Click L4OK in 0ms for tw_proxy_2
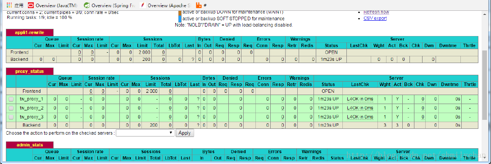Viewport: 491px width, 164px height. point(360,108)
